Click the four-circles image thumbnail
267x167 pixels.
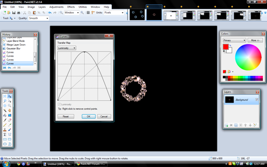coord(137,14)
